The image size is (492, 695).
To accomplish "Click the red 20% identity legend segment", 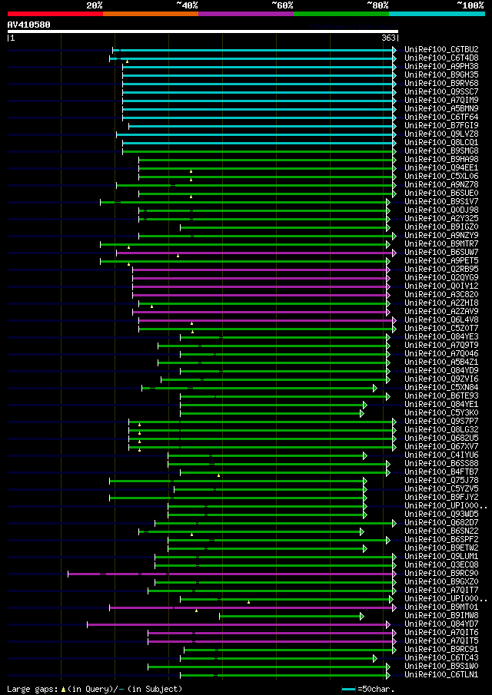I will coord(55,14).
